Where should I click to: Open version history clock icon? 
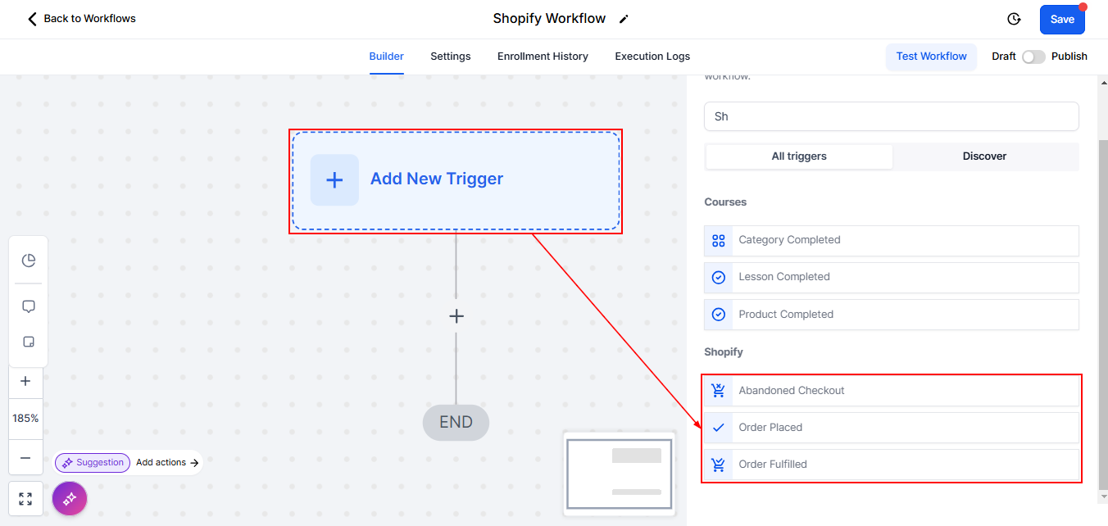pos(1014,19)
